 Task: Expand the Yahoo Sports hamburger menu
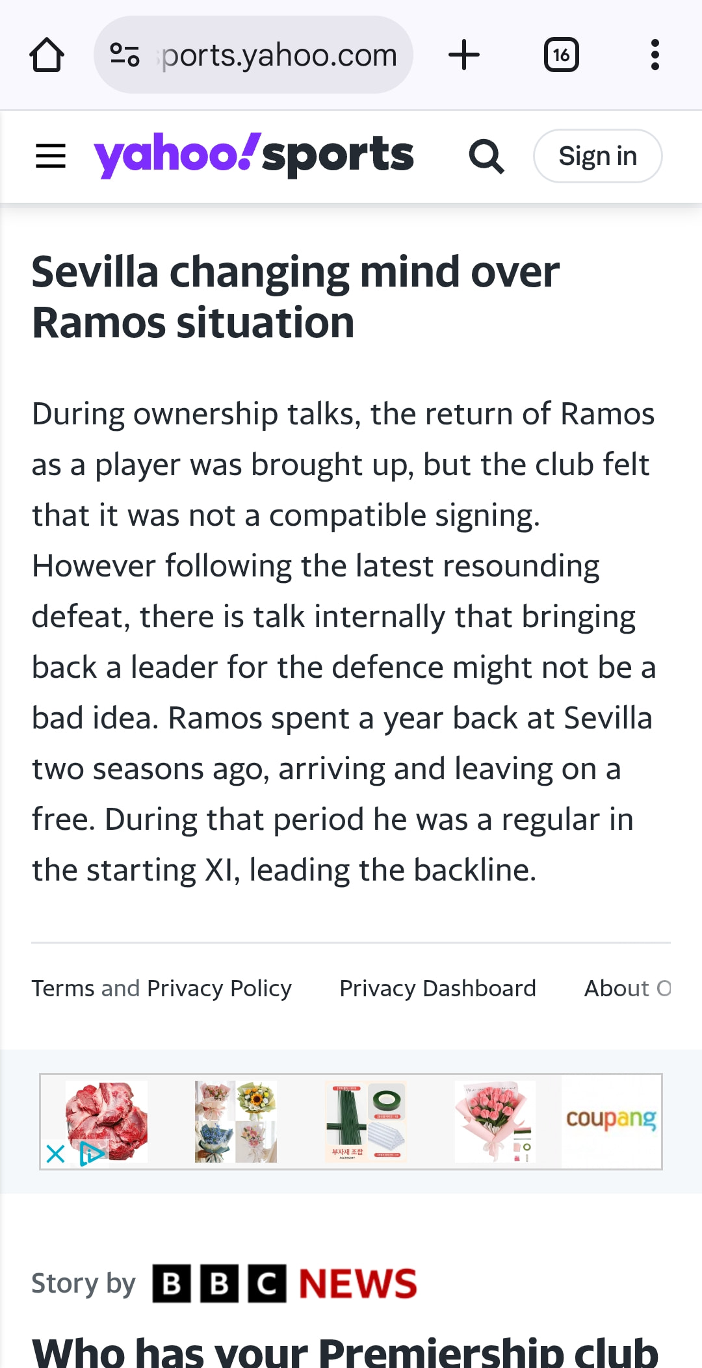coord(51,156)
